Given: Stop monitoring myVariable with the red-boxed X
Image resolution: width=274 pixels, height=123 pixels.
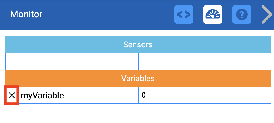Looking at the screenshot, I should tap(12, 95).
